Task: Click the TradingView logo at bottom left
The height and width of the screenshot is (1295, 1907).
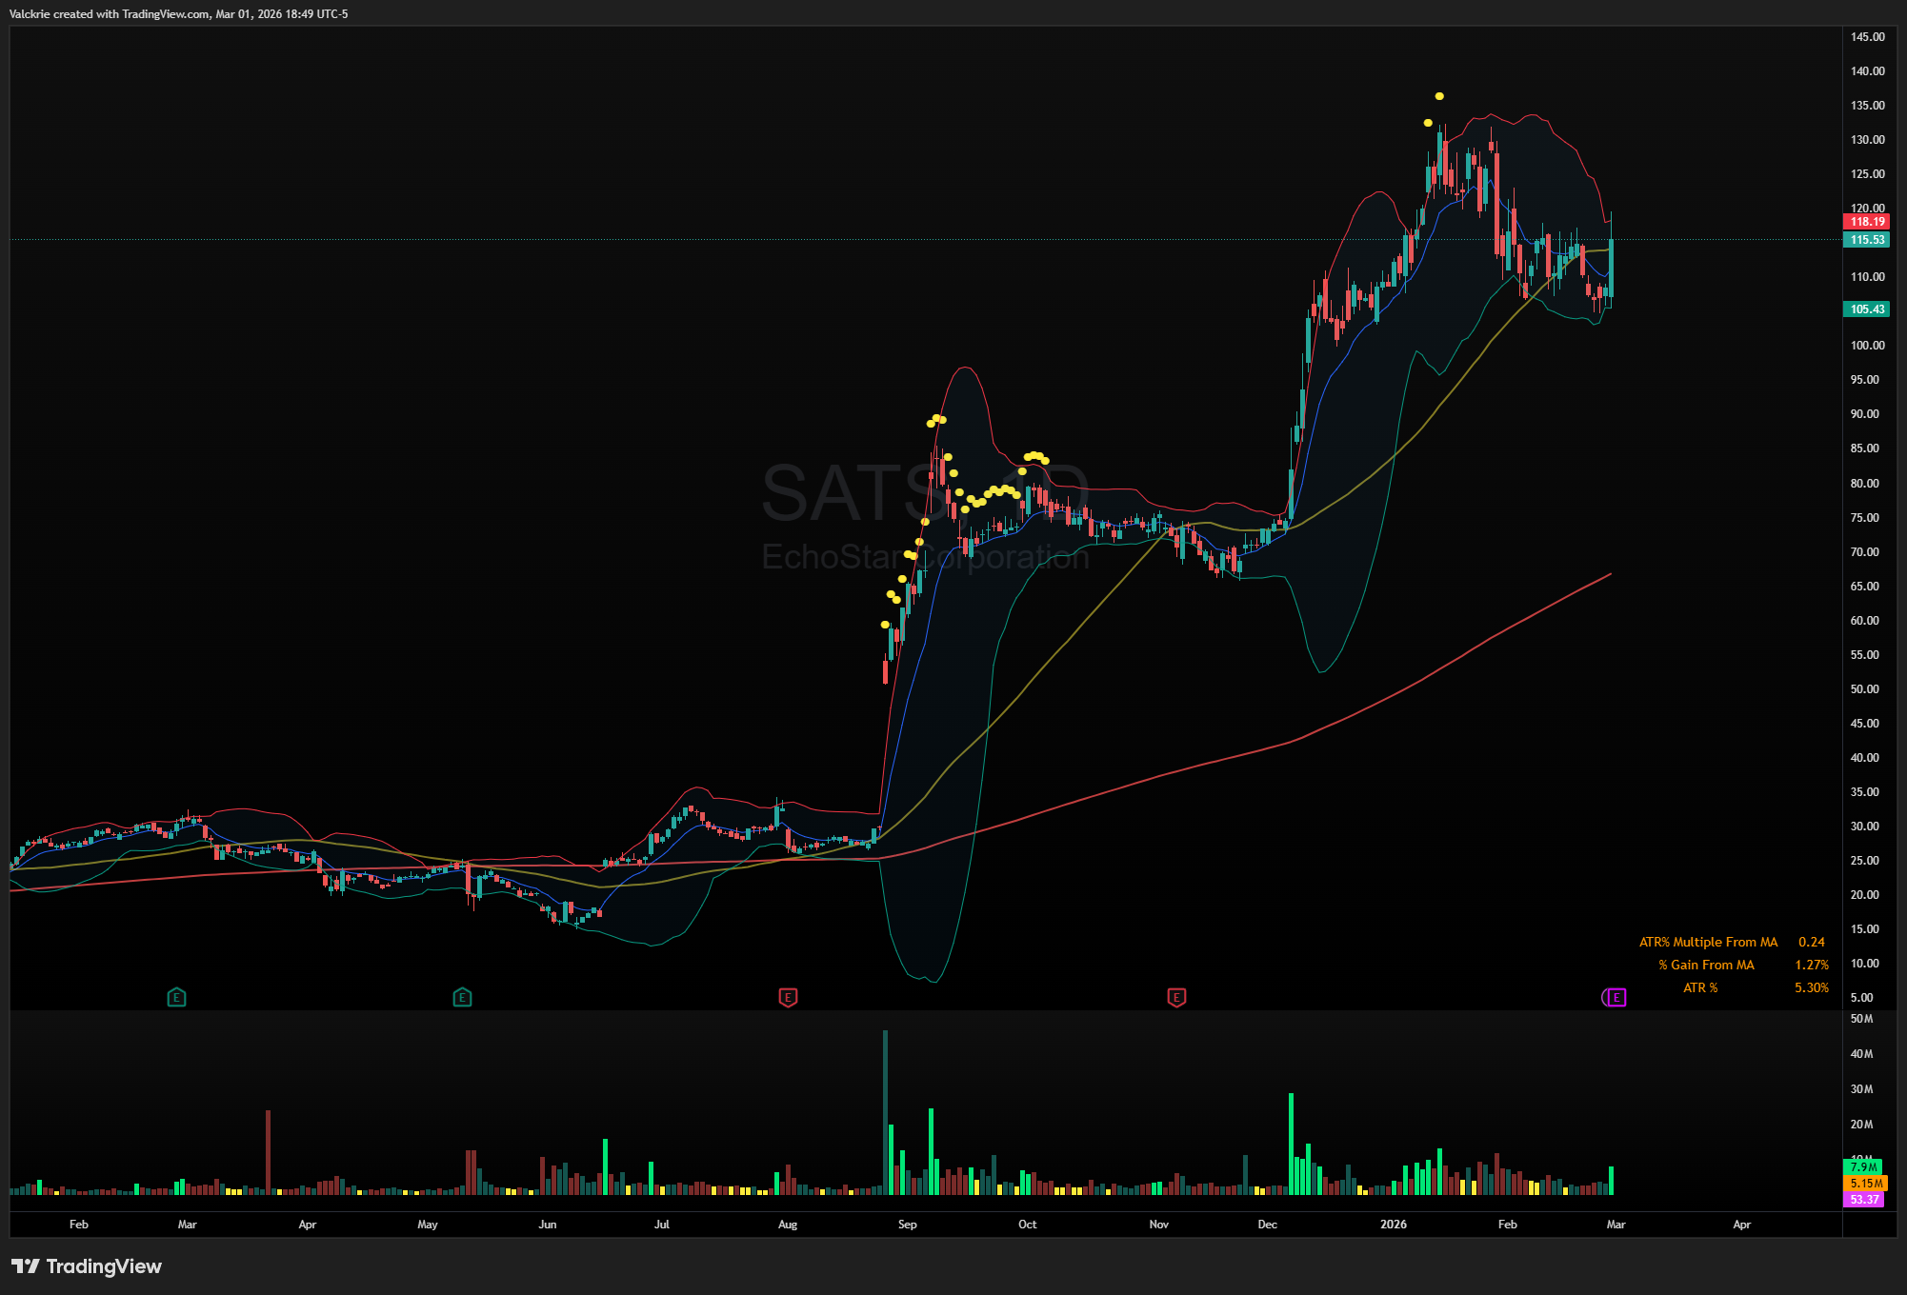Action: pos(87,1266)
